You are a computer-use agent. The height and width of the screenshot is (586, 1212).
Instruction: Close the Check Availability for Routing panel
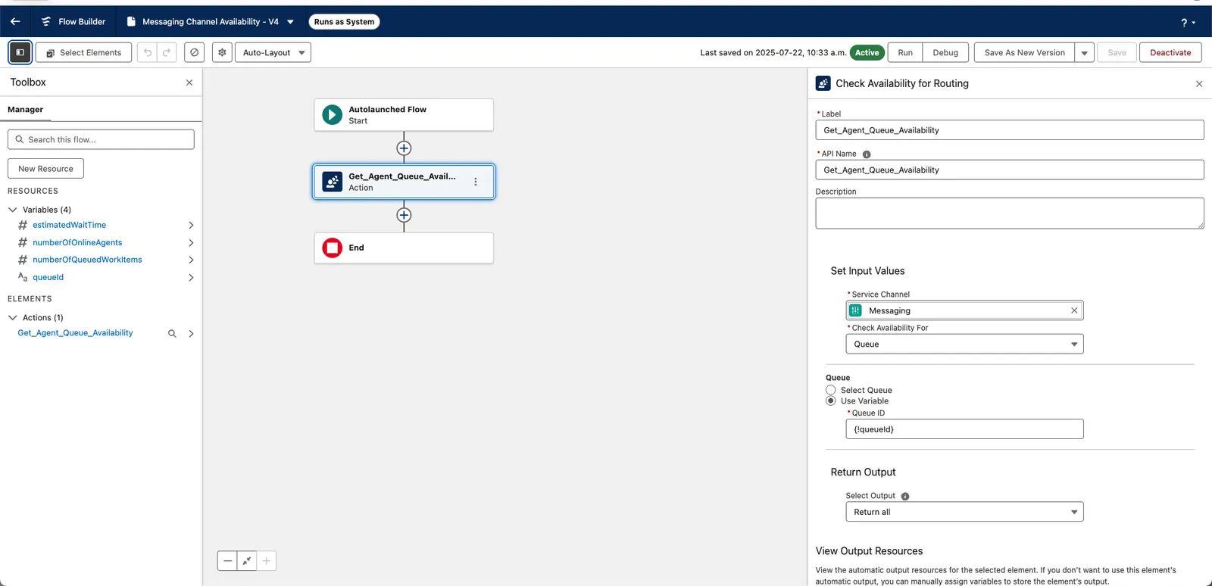(x=1199, y=84)
